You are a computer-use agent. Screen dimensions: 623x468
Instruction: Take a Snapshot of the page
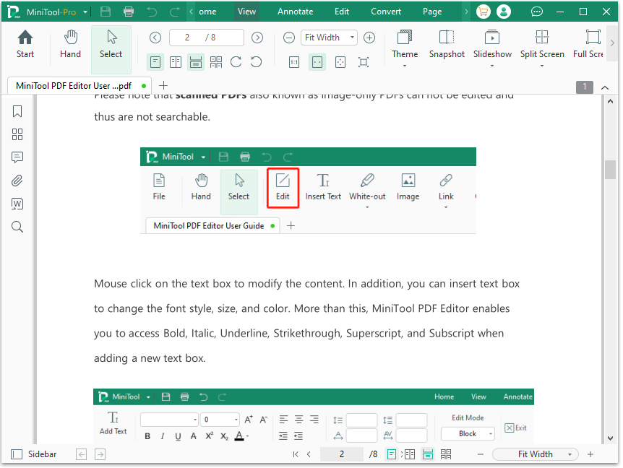point(447,44)
